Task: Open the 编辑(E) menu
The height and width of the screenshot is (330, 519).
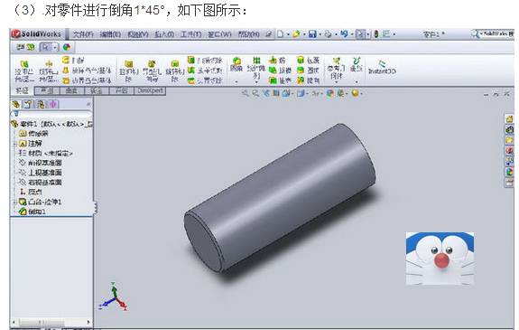Action: coord(110,34)
